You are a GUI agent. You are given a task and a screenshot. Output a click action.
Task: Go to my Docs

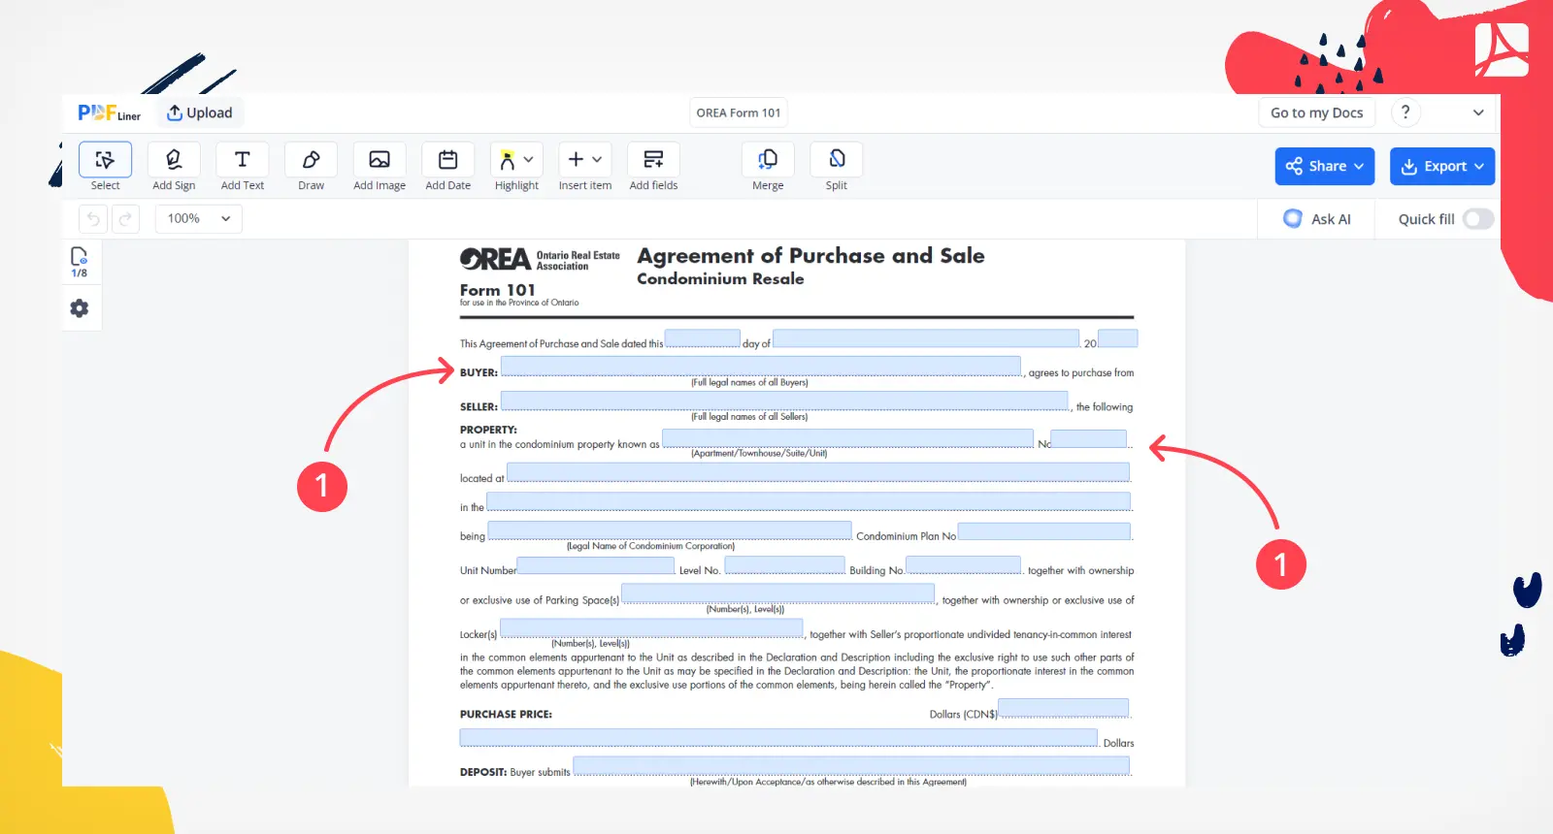1317,112
